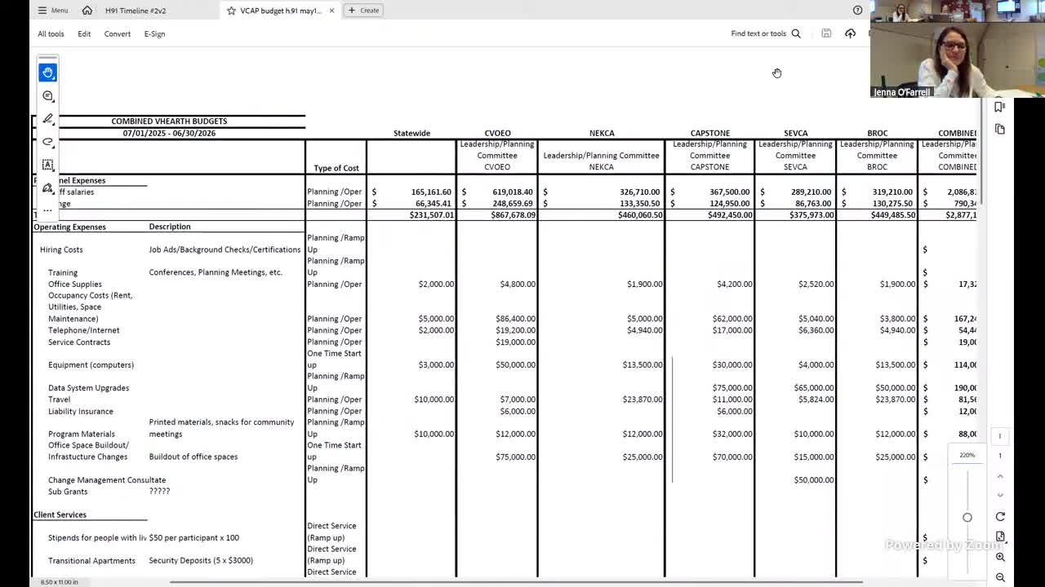Select the Hand pan tool

pyautogui.click(x=48, y=73)
